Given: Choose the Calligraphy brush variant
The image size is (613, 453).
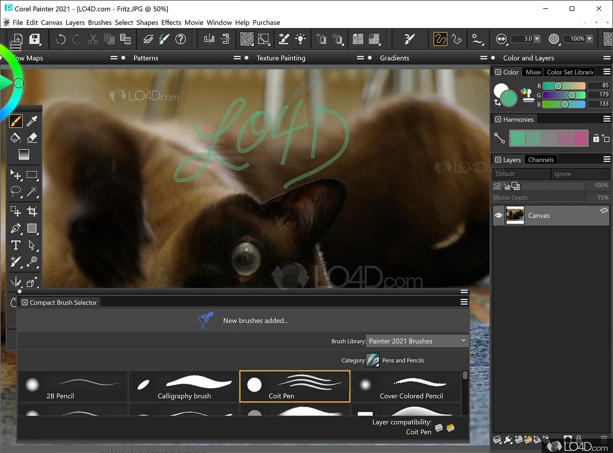Looking at the screenshot, I should pyautogui.click(x=184, y=386).
